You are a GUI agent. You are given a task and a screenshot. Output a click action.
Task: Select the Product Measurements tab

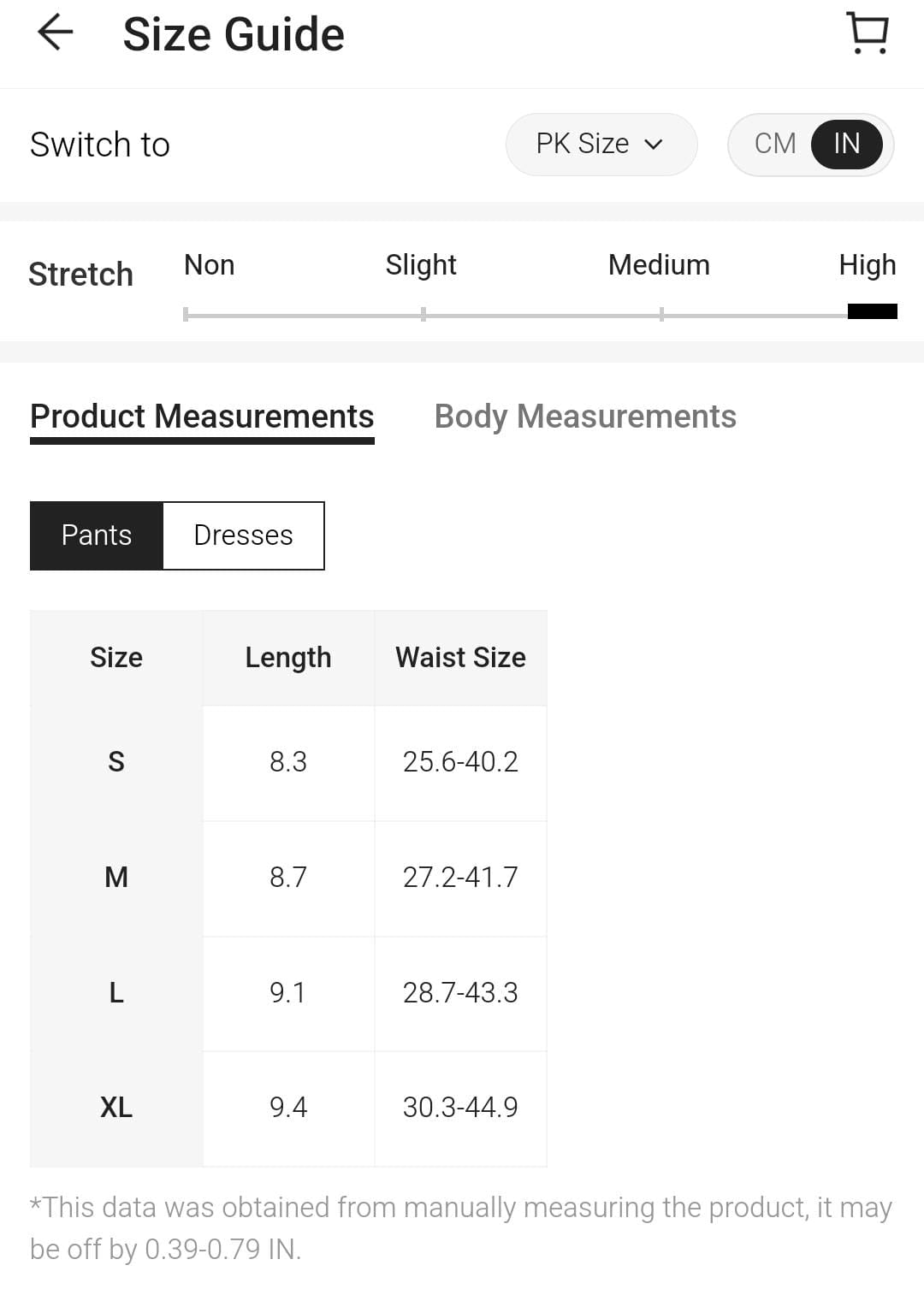[202, 417]
